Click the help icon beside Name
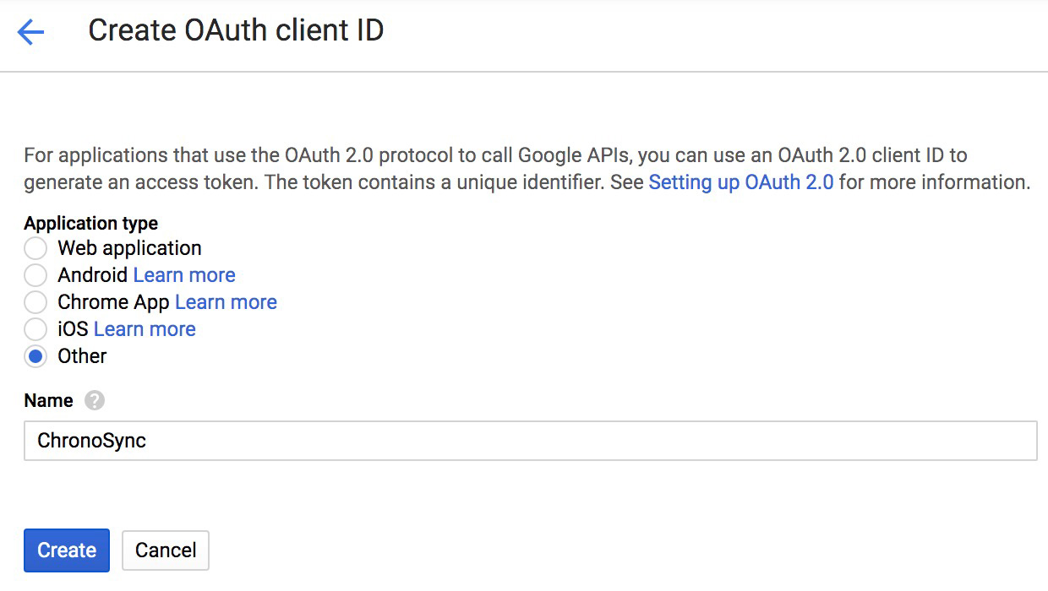The height and width of the screenshot is (591, 1048). tap(93, 400)
